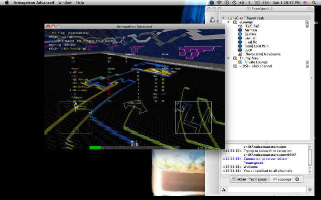This screenshot has width=321, height=200.
Task: Select user Airman in vLounge
Action: coord(252,30)
